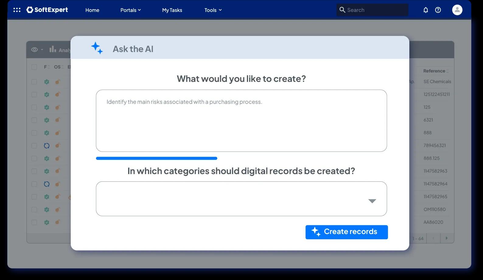Click the Analytics bar chart icon

[53, 49]
